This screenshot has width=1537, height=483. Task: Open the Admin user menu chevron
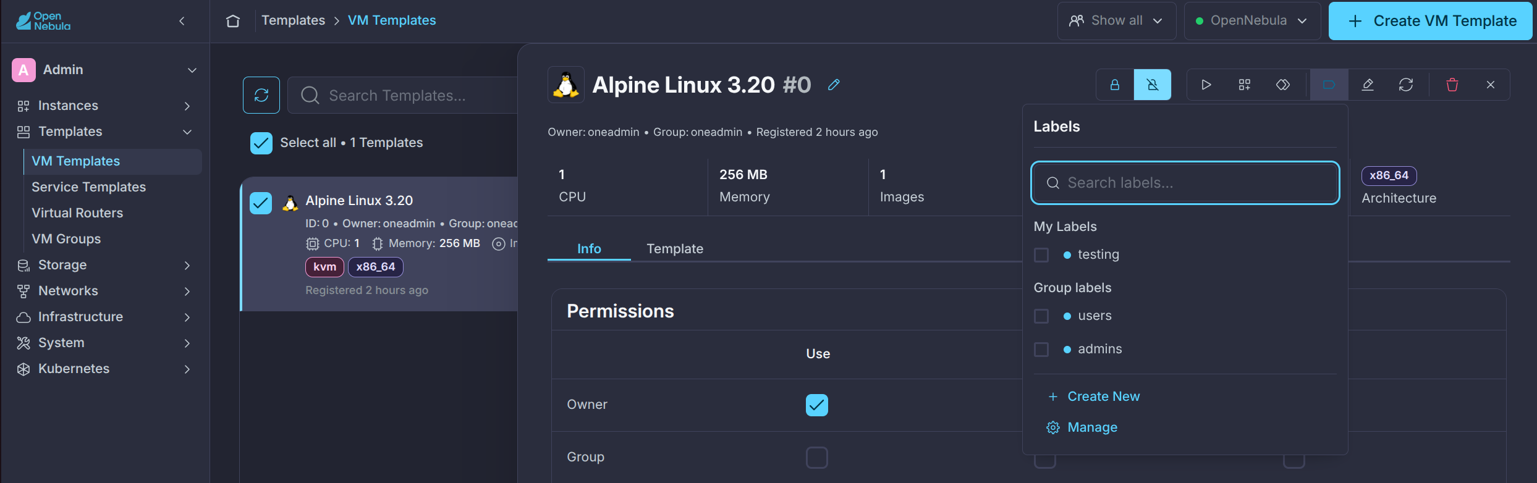[x=192, y=70]
